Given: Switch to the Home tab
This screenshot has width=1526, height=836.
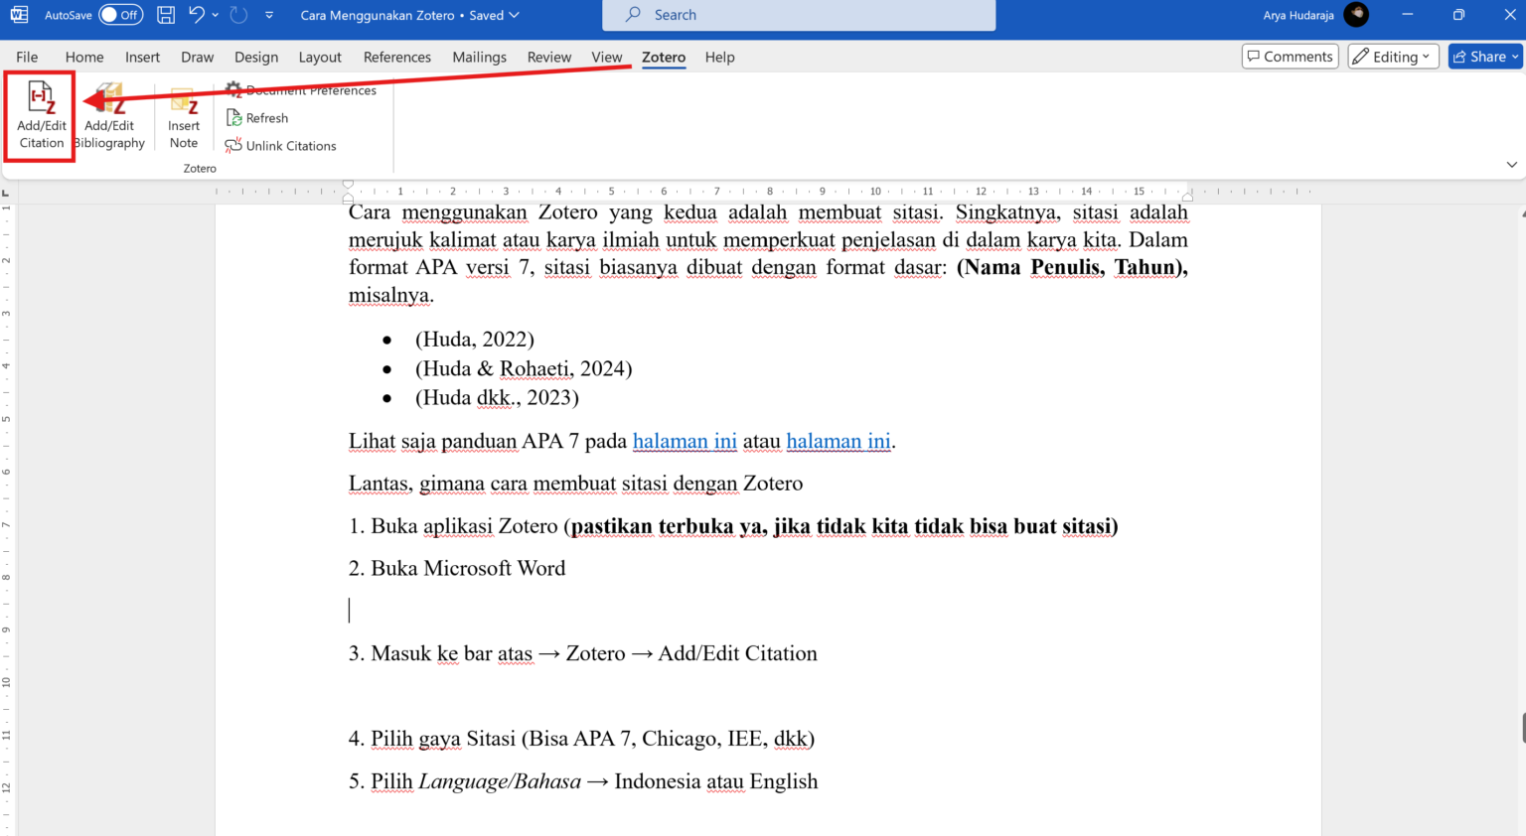Looking at the screenshot, I should coord(84,57).
